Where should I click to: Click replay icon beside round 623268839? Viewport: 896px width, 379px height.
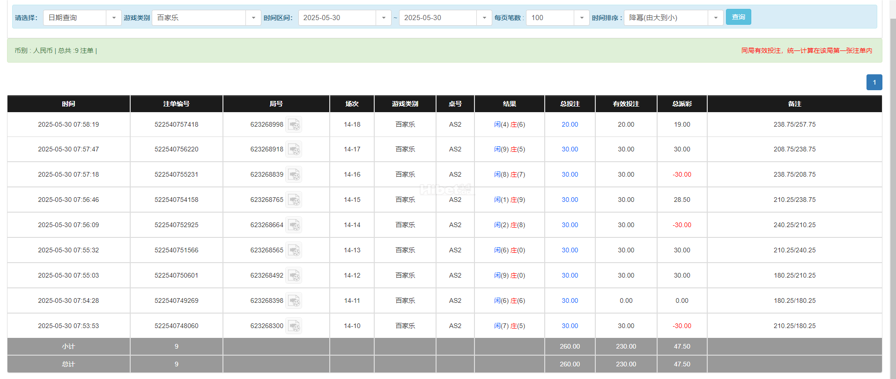tap(294, 175)
